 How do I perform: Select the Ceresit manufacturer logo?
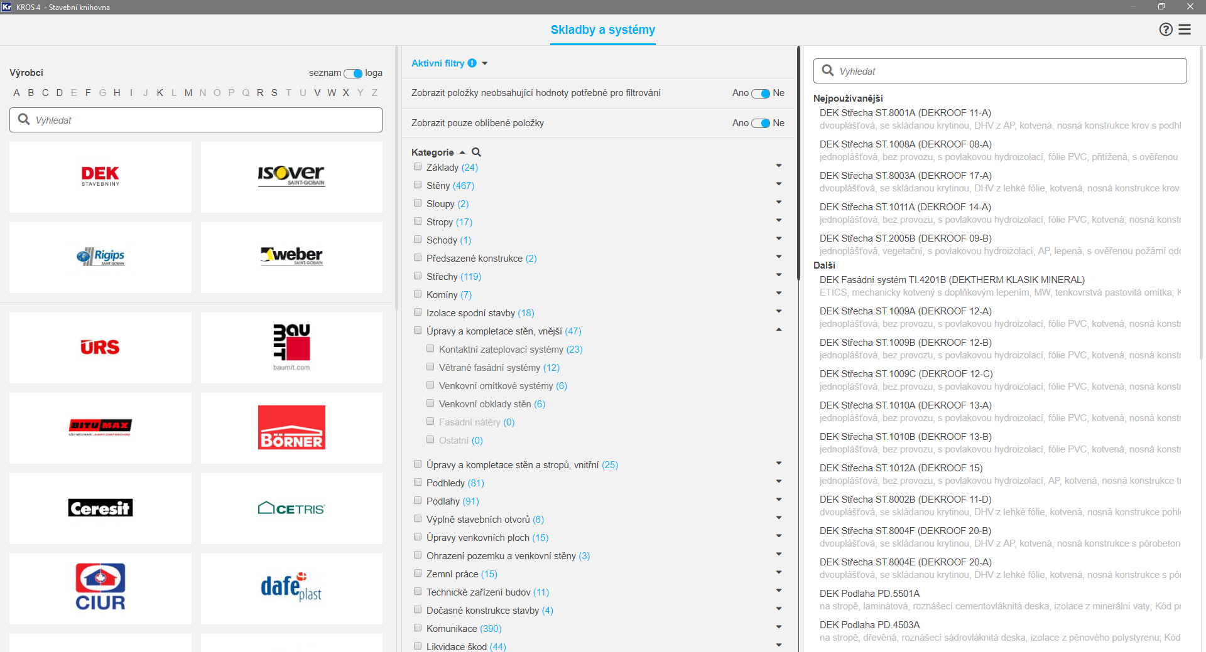(x=100, y=508)
